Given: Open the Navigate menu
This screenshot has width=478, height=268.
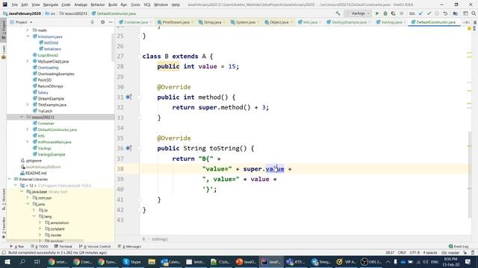Looking at the screenshot, I should [51, 4].
